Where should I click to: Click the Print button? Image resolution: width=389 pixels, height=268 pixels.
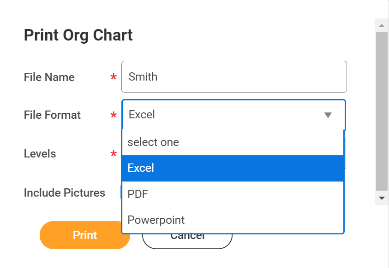[x=84, y=235]
